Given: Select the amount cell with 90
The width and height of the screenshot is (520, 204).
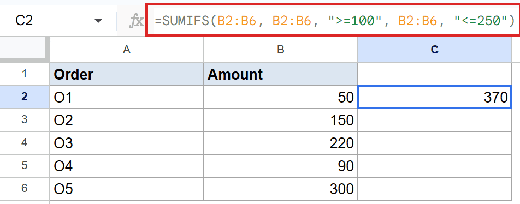Looking at the screenshot, I should [281, 166].
